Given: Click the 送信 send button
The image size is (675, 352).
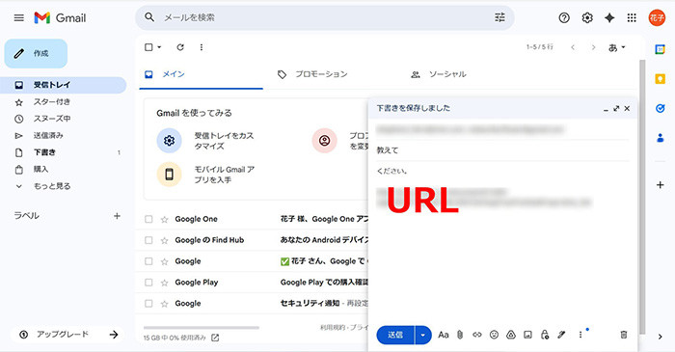Looking at the screenshot, I should point(395,335).
